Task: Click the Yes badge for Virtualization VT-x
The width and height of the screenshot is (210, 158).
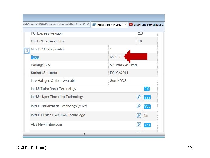Action: click(x=147, y=107)
